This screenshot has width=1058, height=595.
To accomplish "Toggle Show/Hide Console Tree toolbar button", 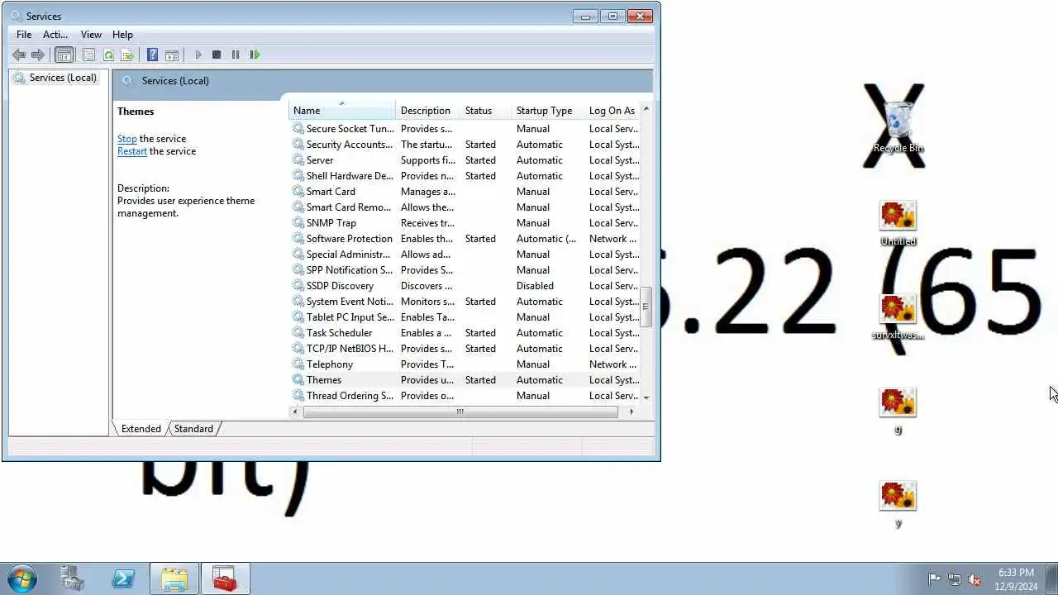I will click(64, 55).
